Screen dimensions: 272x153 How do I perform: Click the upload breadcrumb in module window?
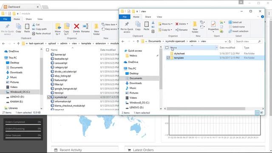coord(52,43)
